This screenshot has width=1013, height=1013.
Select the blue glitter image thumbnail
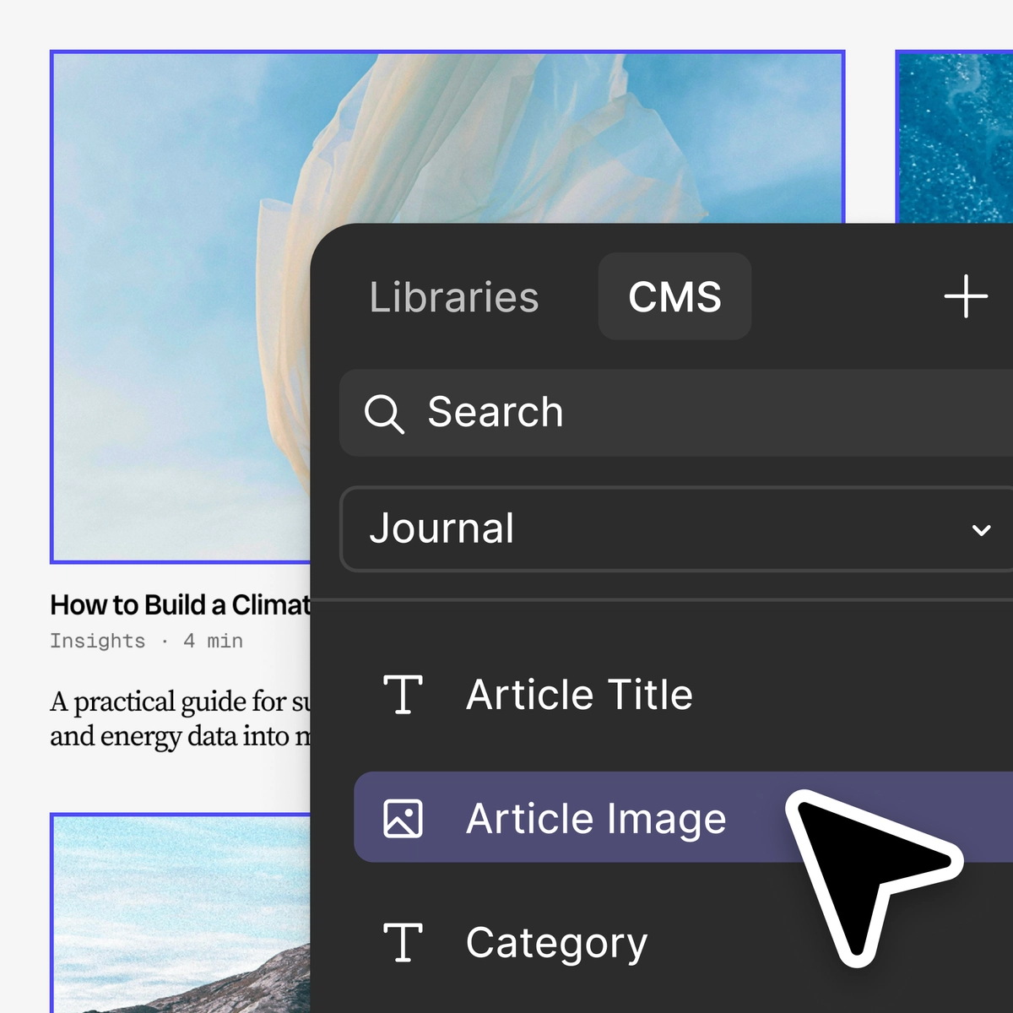coord(954,137)
